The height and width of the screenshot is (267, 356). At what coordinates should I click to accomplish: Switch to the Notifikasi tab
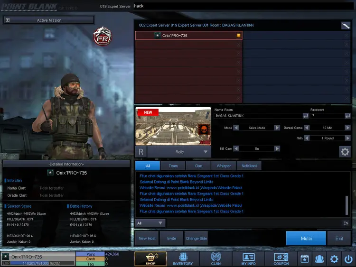tap(249, 166)
